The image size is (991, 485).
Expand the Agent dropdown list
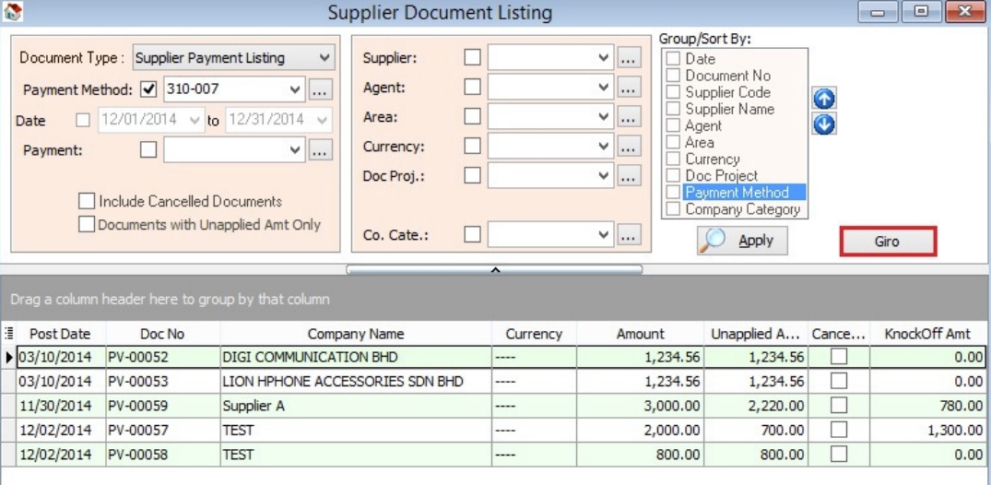(604, 88)
